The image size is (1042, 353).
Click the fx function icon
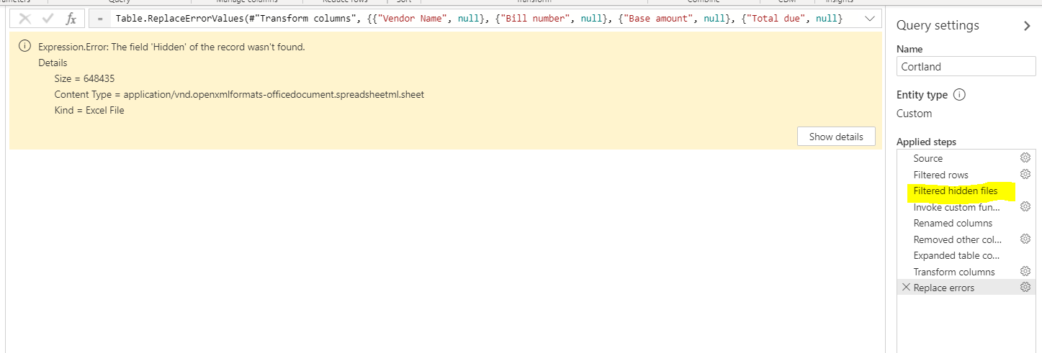coord(71,19)
